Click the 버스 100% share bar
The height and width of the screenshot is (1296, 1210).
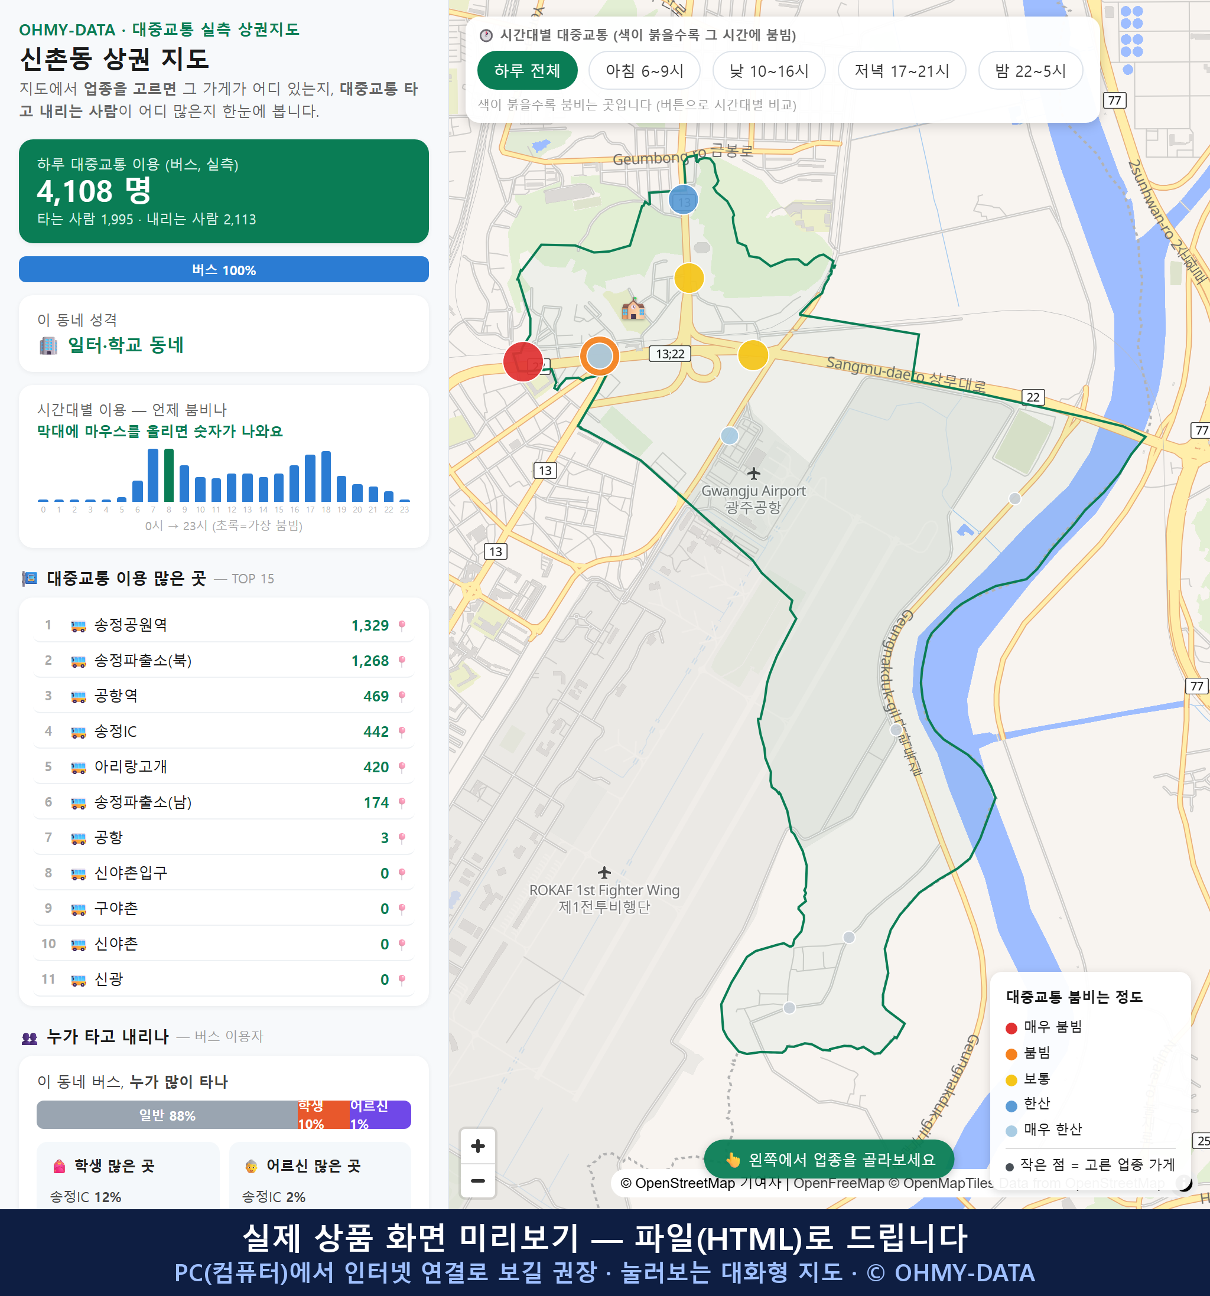click(x=224, y=269)
